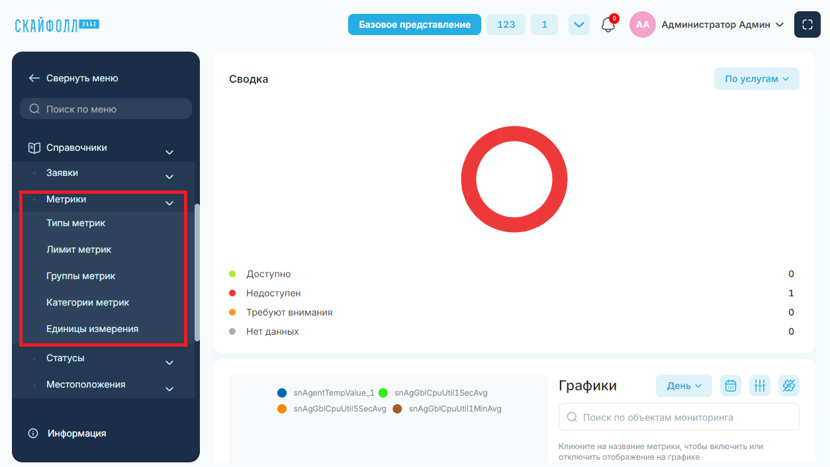
Task: Click the Требуют внимания legend label
Action: point(289,312)
